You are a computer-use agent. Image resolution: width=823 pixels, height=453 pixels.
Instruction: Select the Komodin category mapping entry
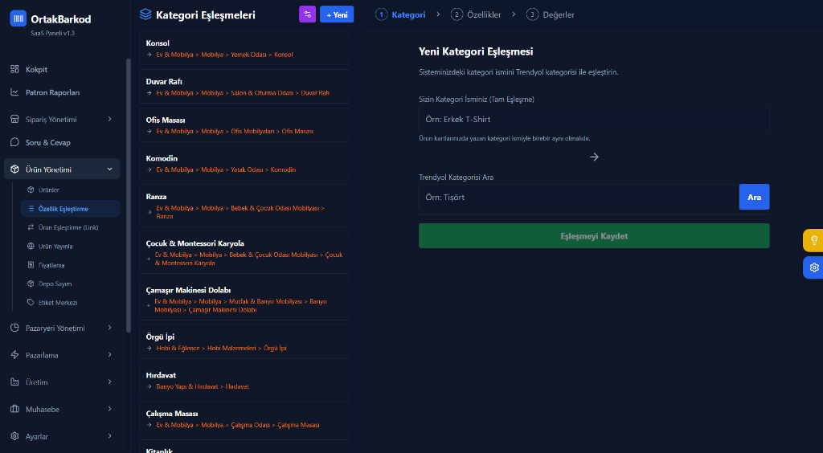click(x=239, y=164)
